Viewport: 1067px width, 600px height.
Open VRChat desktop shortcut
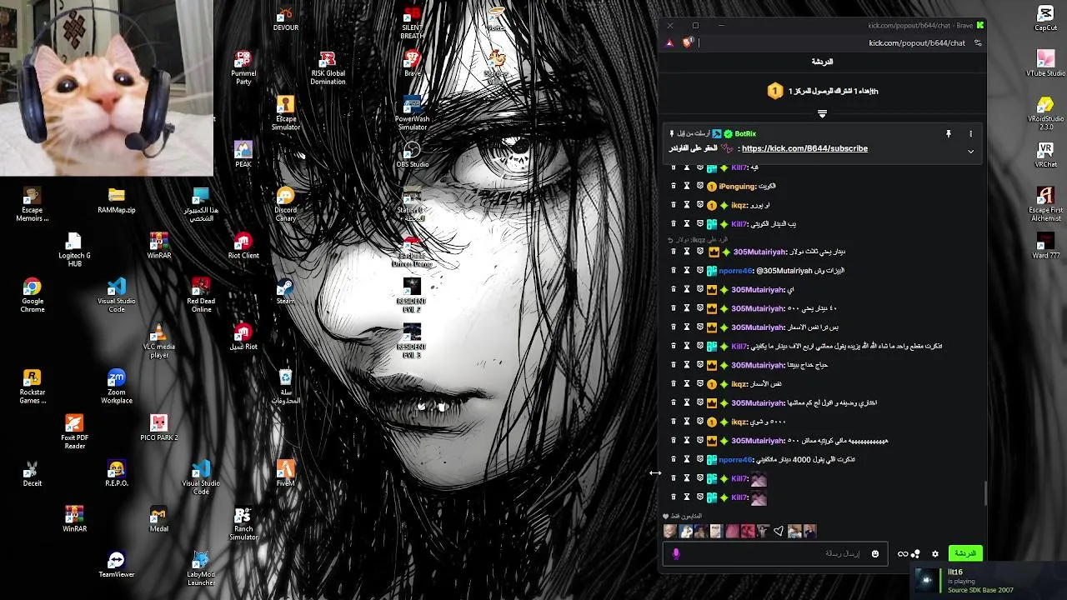[1045, 155]
